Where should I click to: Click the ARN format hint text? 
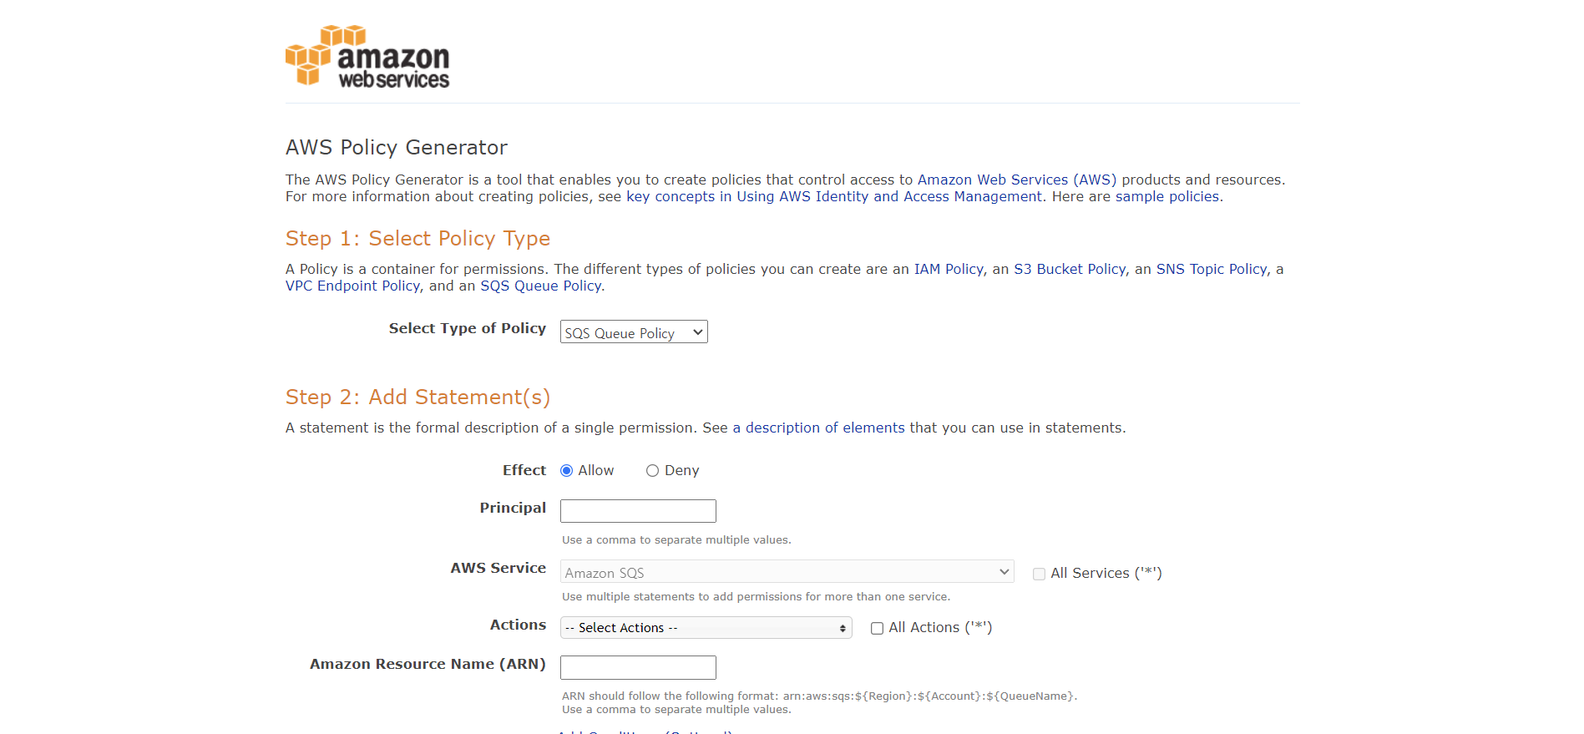819,696
